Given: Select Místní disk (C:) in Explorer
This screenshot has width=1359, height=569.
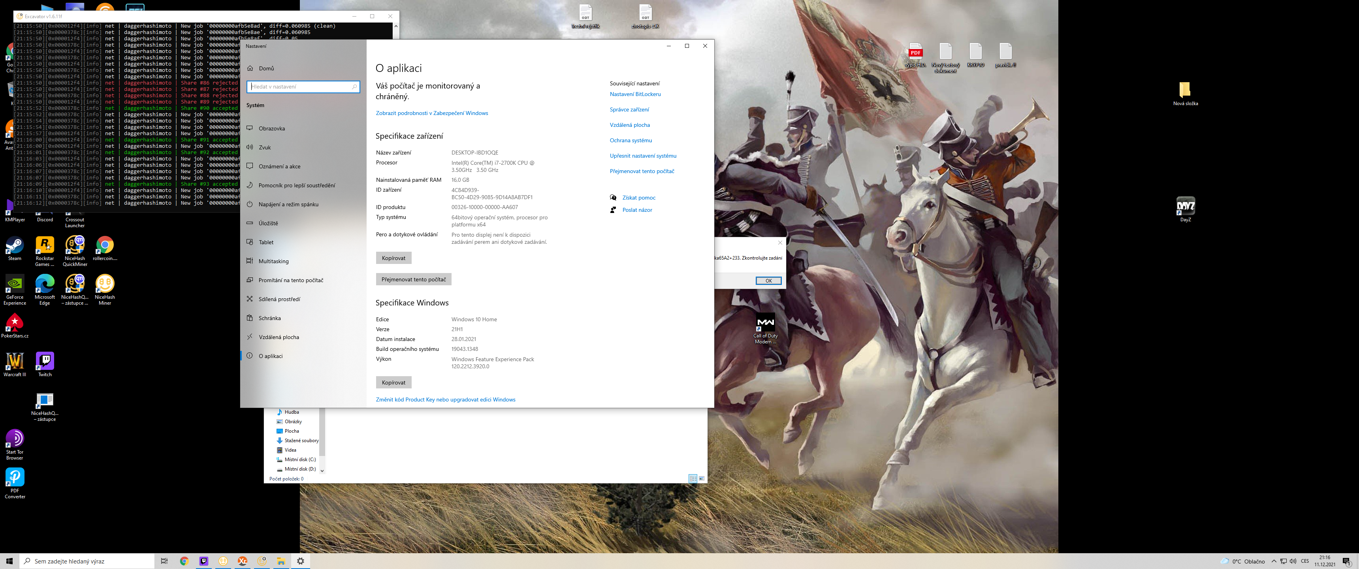Looking at the screenshot, I should [x=300, y=460].
